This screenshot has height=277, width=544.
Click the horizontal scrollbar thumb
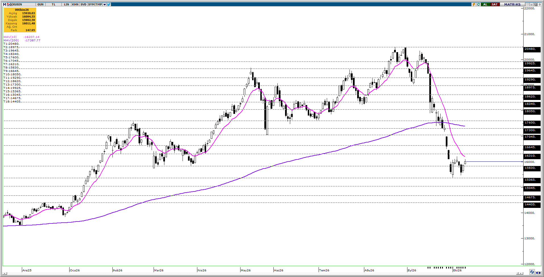click(x=517, y=273)
